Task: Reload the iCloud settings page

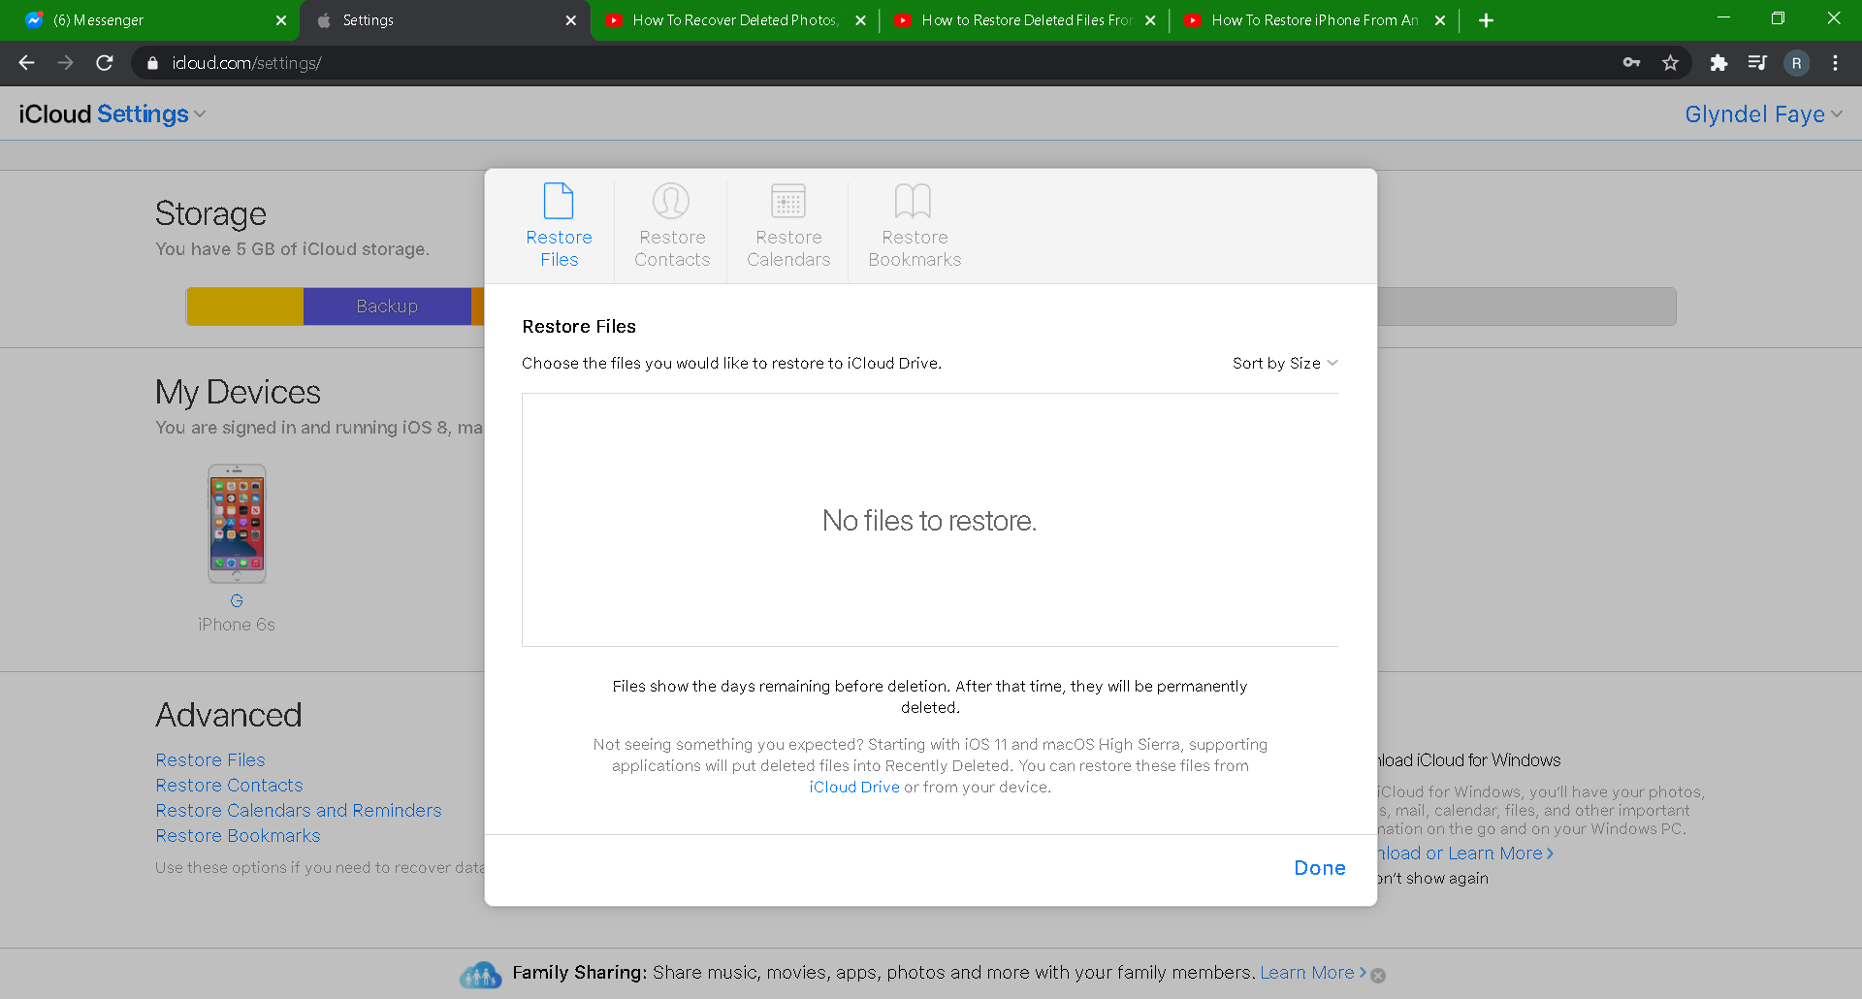Action: point(105,63)
